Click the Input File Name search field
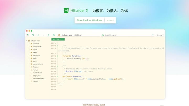Viewport: 189px width, 106px height. 128,35
